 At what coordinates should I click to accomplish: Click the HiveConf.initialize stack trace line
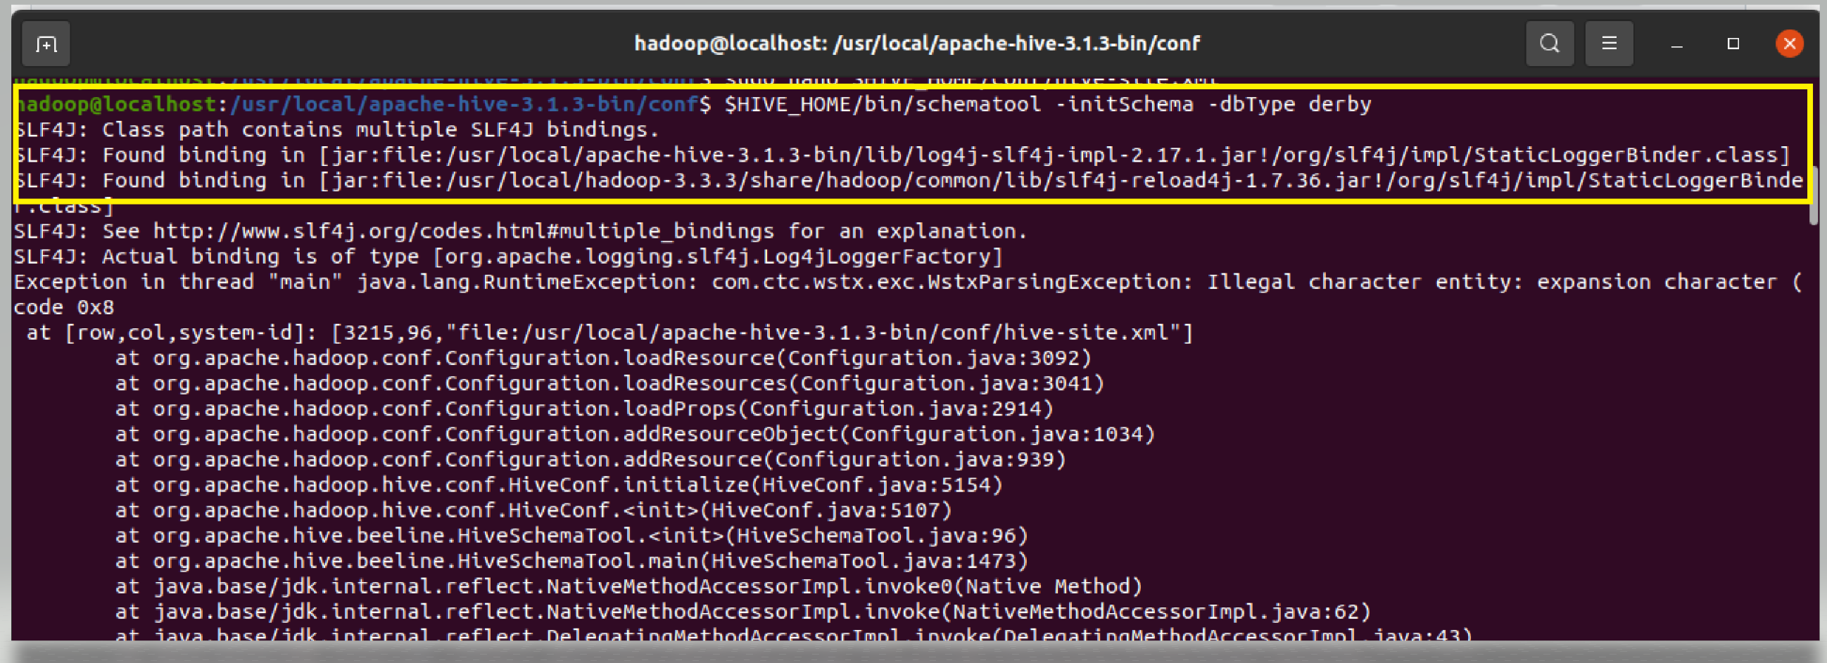click(560, 484)
